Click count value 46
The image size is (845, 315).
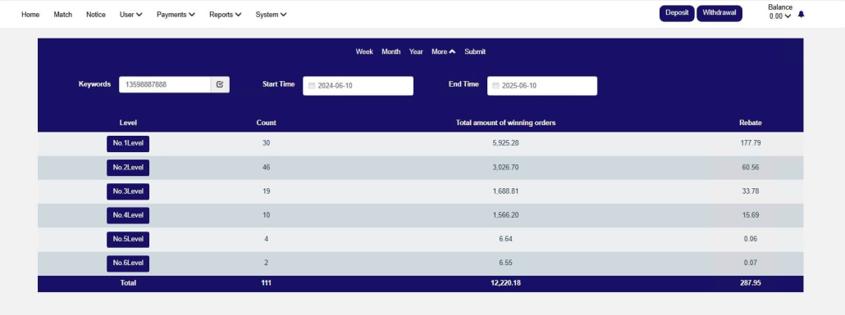click(267, 167)
